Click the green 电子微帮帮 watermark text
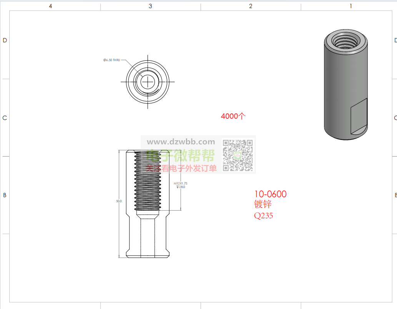 coord(181,156)
